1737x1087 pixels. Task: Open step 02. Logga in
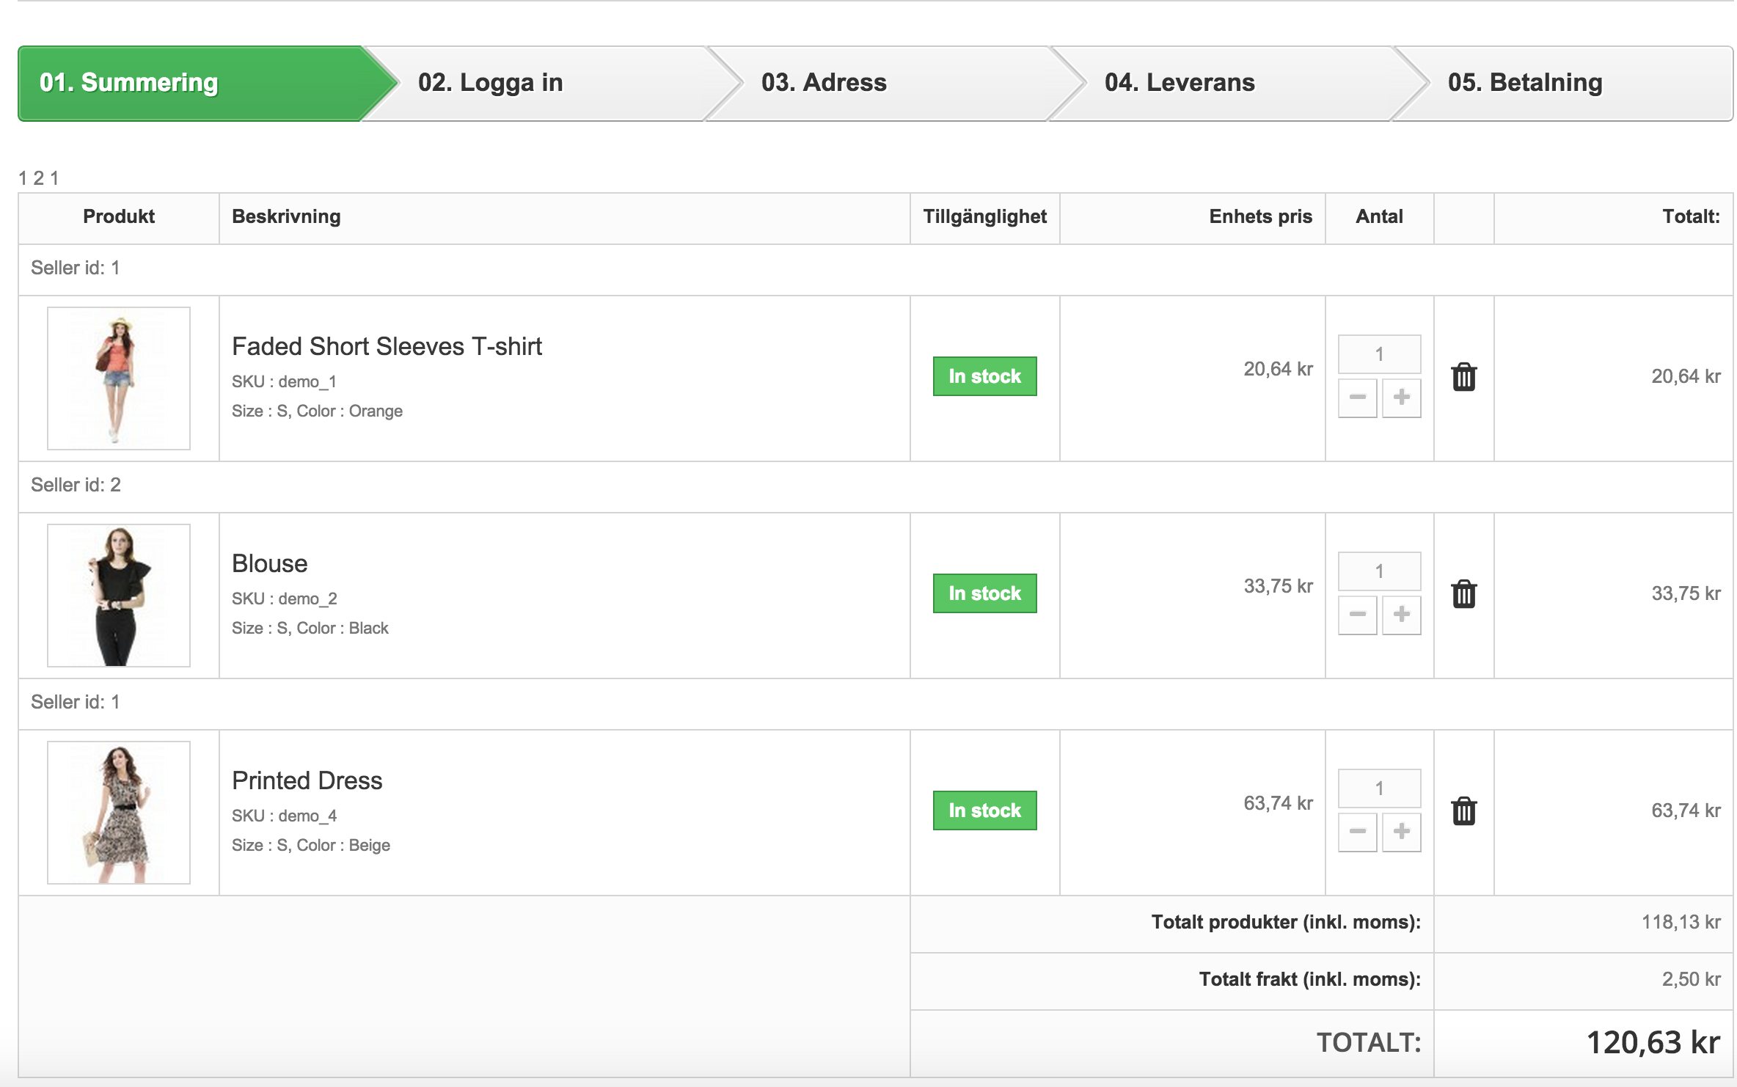490,83
